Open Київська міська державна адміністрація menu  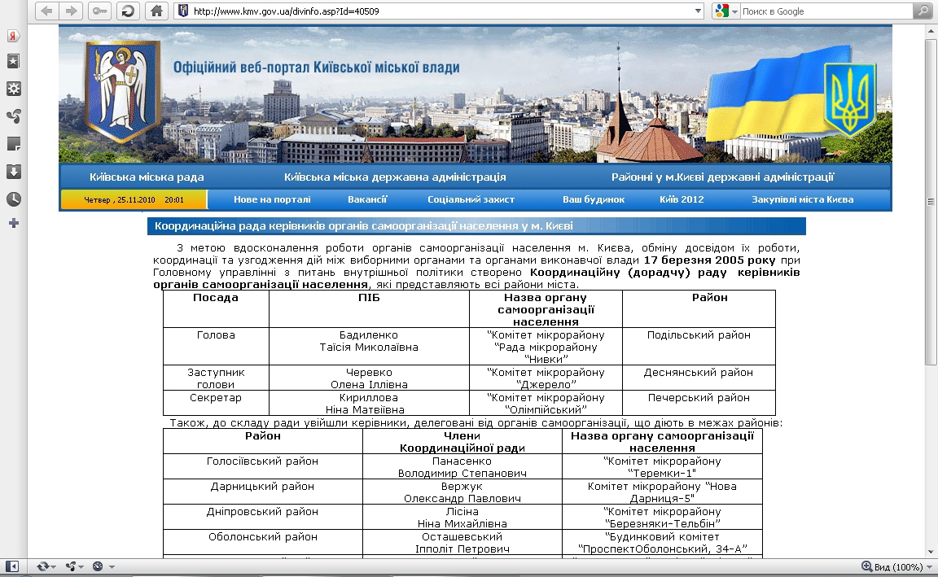(395, 177)
